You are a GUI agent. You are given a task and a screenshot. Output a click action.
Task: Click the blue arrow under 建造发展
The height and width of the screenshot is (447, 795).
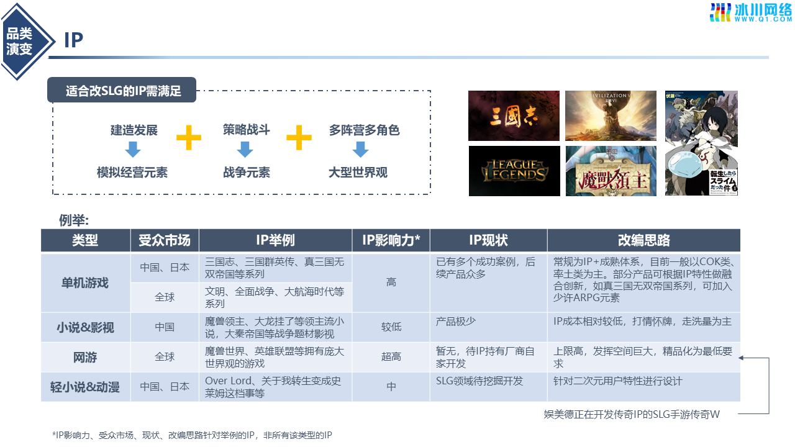[133, 149]
